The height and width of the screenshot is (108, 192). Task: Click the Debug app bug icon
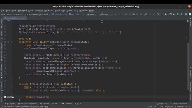click(126, 14)
